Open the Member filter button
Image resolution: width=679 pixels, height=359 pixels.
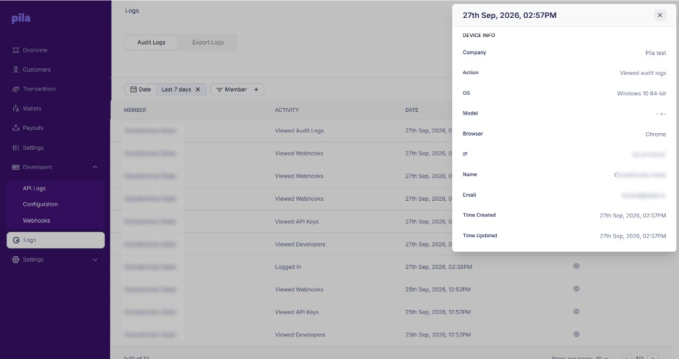pyautogui.click(x=237, y=89)
